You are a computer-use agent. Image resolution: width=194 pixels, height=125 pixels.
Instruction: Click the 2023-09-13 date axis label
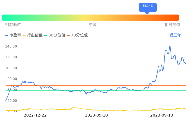pos(161,115)
